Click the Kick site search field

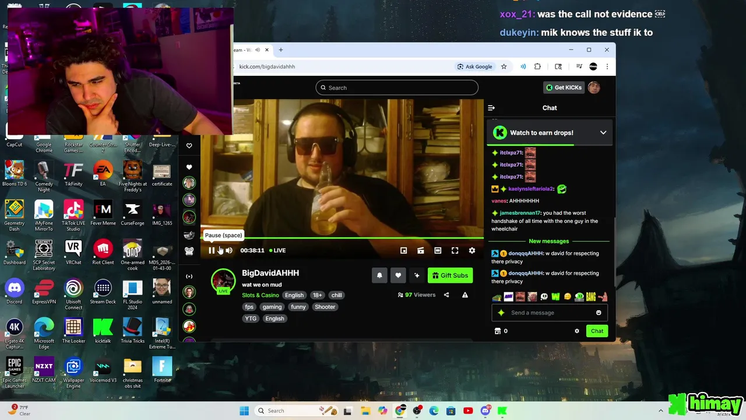coord(397,87)
